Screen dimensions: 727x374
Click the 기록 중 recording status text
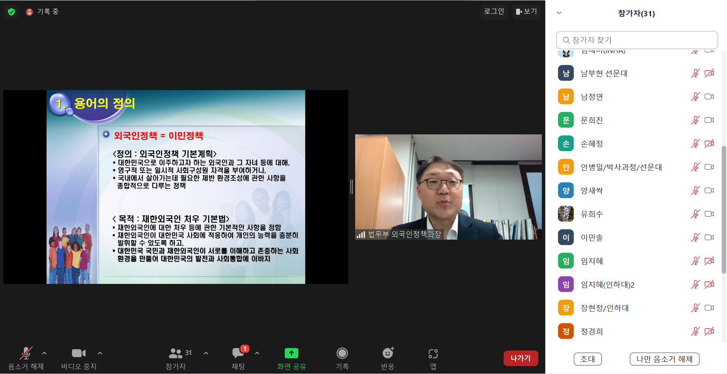(x=48, y=12)
